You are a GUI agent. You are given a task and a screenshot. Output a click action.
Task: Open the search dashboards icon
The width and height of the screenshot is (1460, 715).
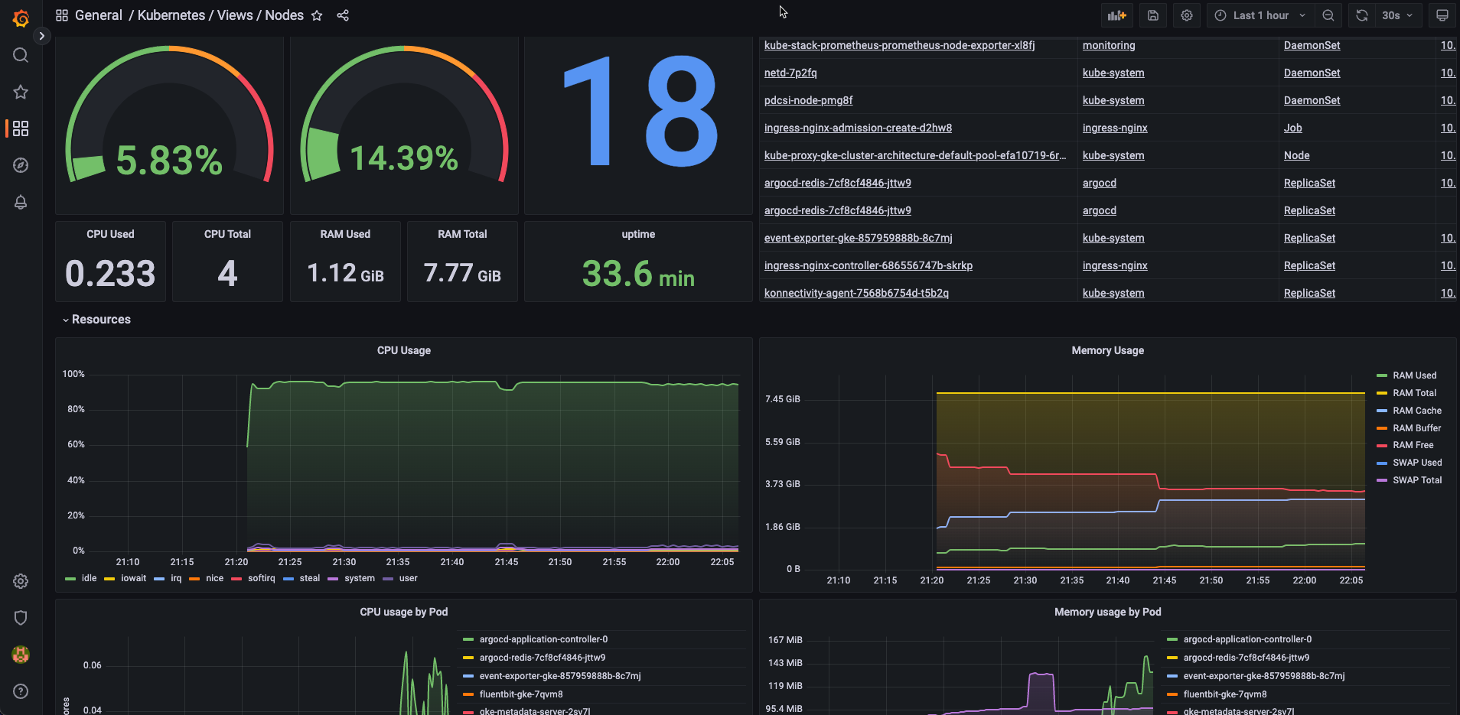coord(21,55)
